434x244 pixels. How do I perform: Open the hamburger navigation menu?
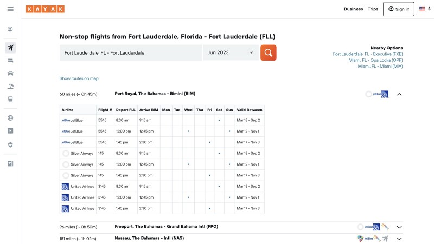[10, 9]
